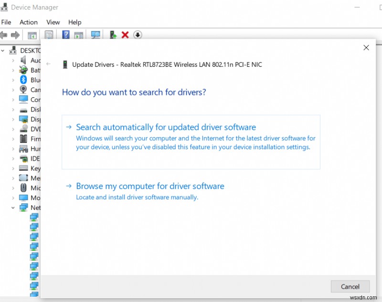Select Search automatically for updated driver software
This screenshot has width=382, height=302.
[x=166, y=127]
